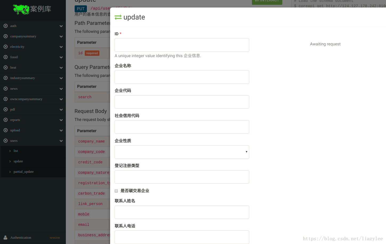Click the 社会信用代码 input field

[182, 127]
